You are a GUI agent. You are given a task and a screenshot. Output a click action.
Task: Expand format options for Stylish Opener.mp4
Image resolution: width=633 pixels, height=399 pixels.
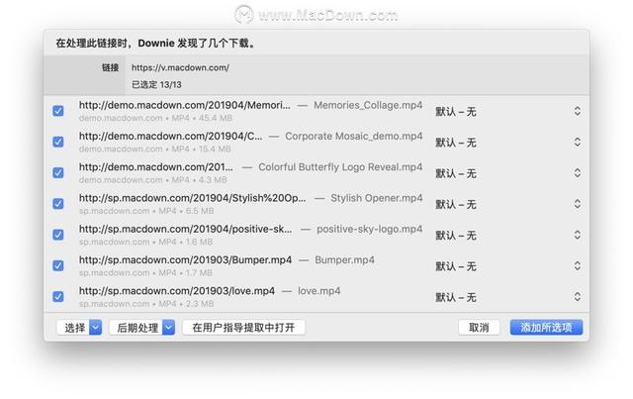pos(577,204)
